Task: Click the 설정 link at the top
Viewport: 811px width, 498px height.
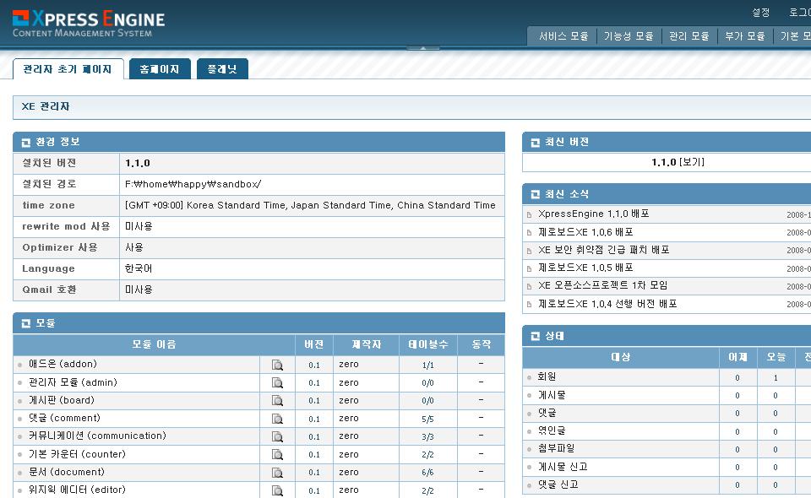Action: point(761,13)
